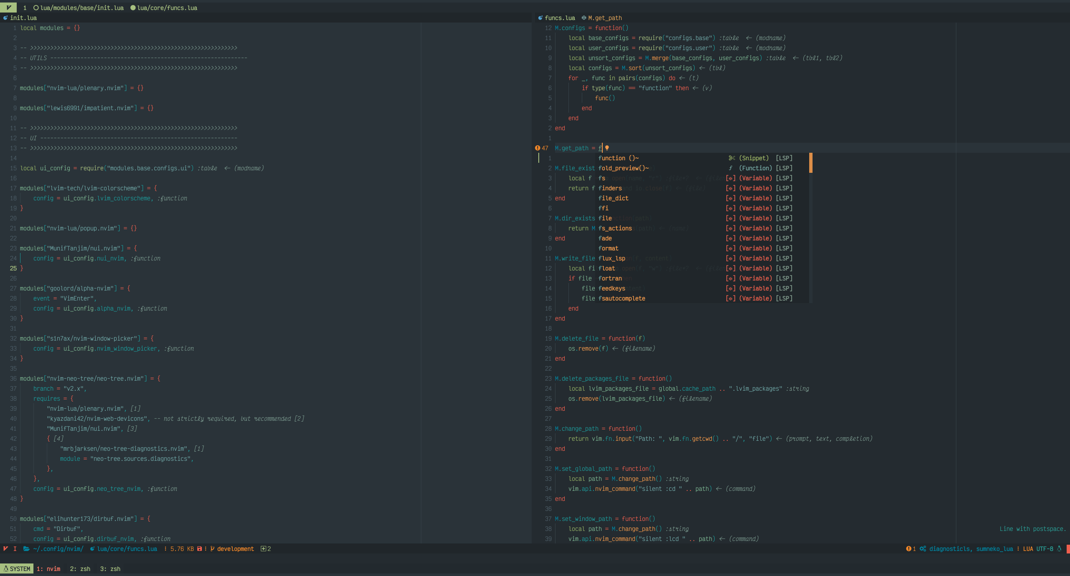Click the development branch name in statusline
This screenshot has width=1070, height=576.
pyautogui.click(x=235, y=549)
